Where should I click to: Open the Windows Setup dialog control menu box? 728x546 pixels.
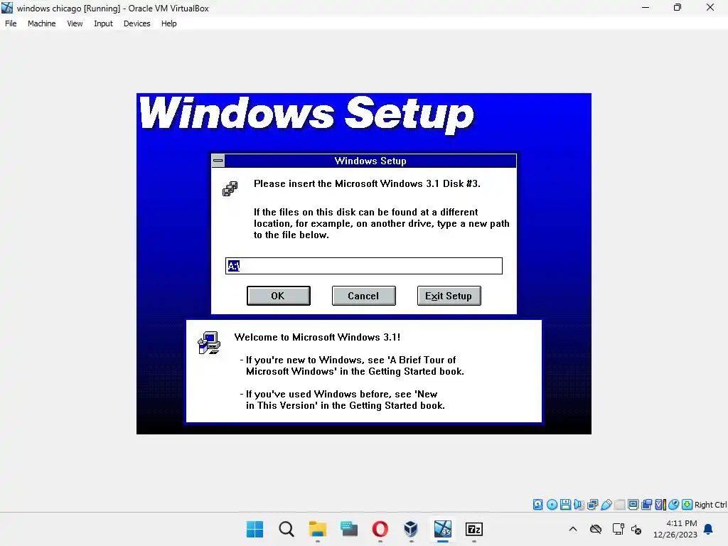pyautogui.click(x=218, y=161)
